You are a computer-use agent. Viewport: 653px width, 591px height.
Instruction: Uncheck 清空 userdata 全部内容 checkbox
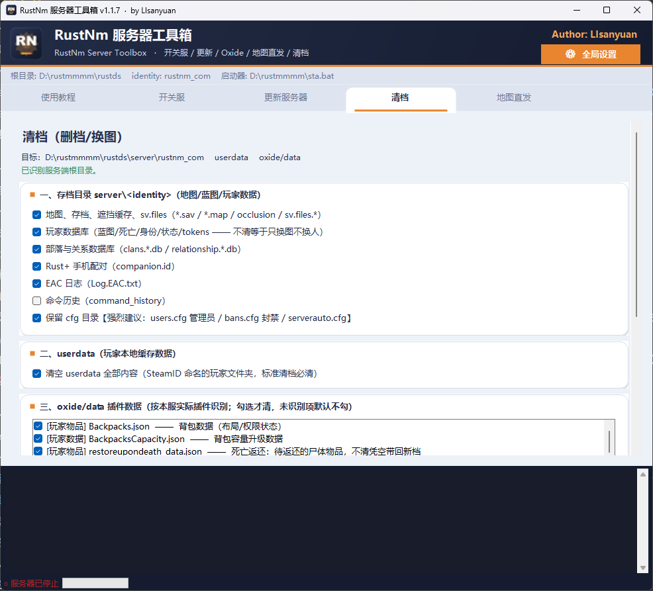click(36, 374)
